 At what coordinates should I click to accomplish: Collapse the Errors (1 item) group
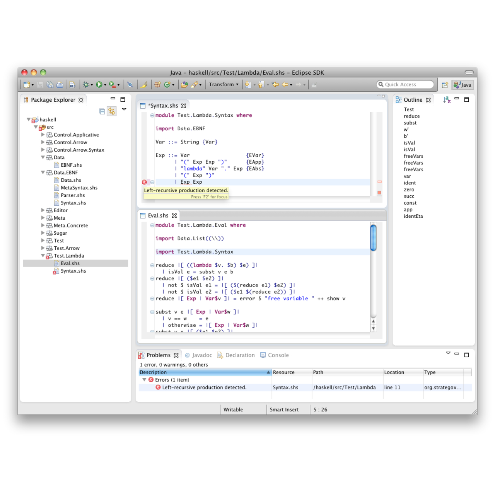coord(144,380)
